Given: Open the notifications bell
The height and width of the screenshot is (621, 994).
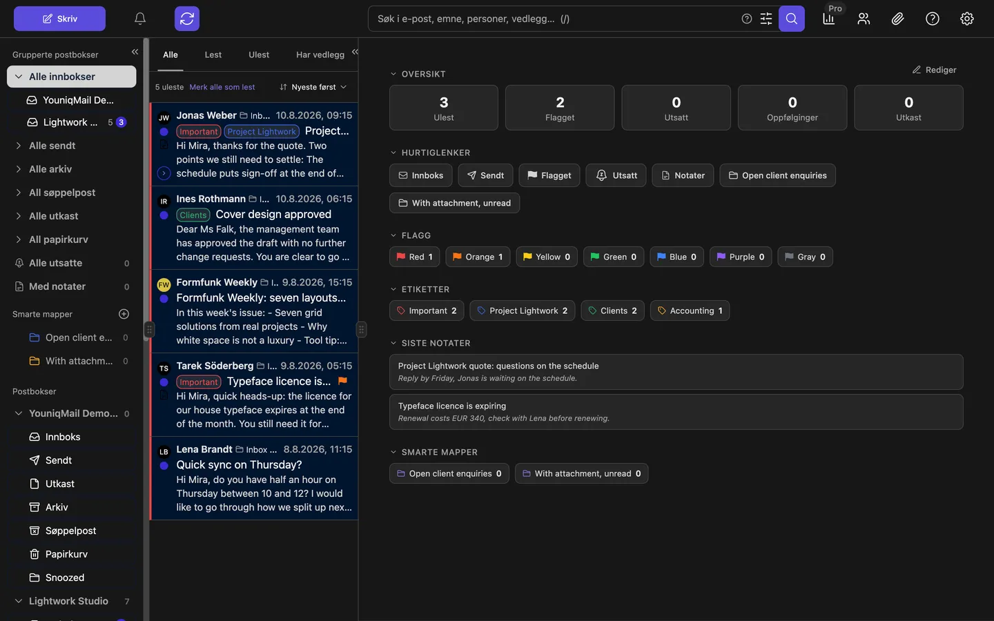Looking at the screenshot, I should (140, 19).
